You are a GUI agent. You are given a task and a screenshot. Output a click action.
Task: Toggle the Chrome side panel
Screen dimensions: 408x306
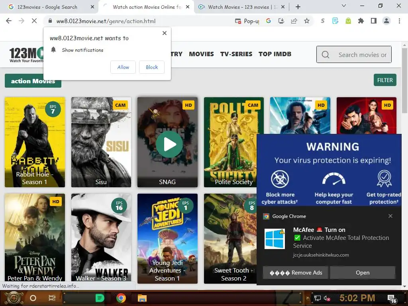[x=374, y=21]
